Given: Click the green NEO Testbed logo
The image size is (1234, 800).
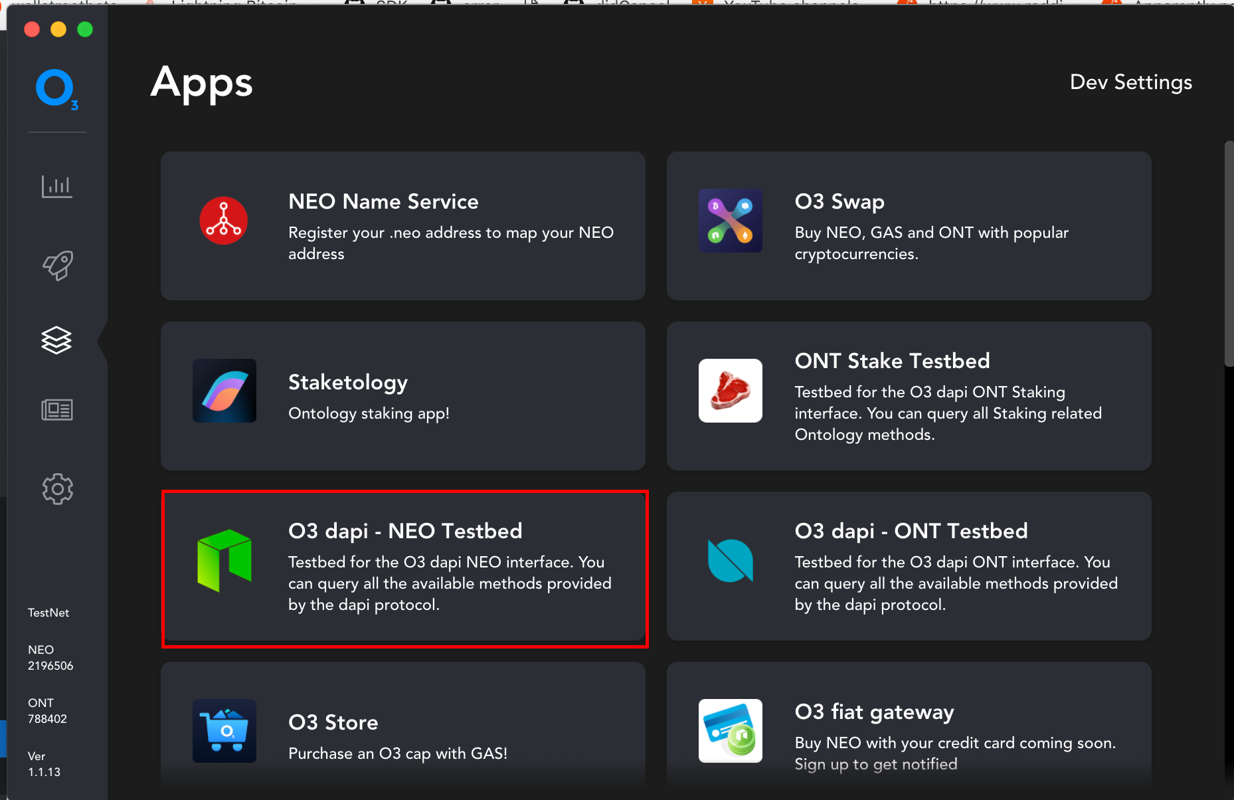Looking at the screenshot, I should [224, 560].
